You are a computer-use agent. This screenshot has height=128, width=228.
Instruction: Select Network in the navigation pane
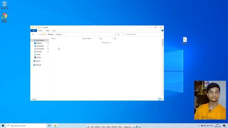tap(38, 65)
